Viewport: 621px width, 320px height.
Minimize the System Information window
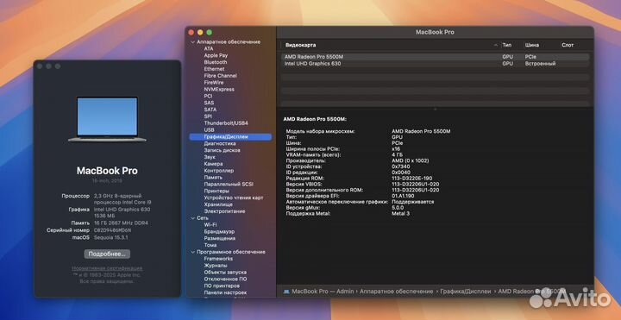pyautogui.click(x=200, y=33)
